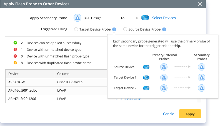Open the Select Devices link
The height and width of the screenshot is (126, 223).
pos(164,18)
